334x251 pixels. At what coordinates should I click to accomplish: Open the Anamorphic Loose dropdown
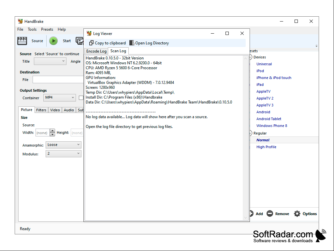click(64, 145)
